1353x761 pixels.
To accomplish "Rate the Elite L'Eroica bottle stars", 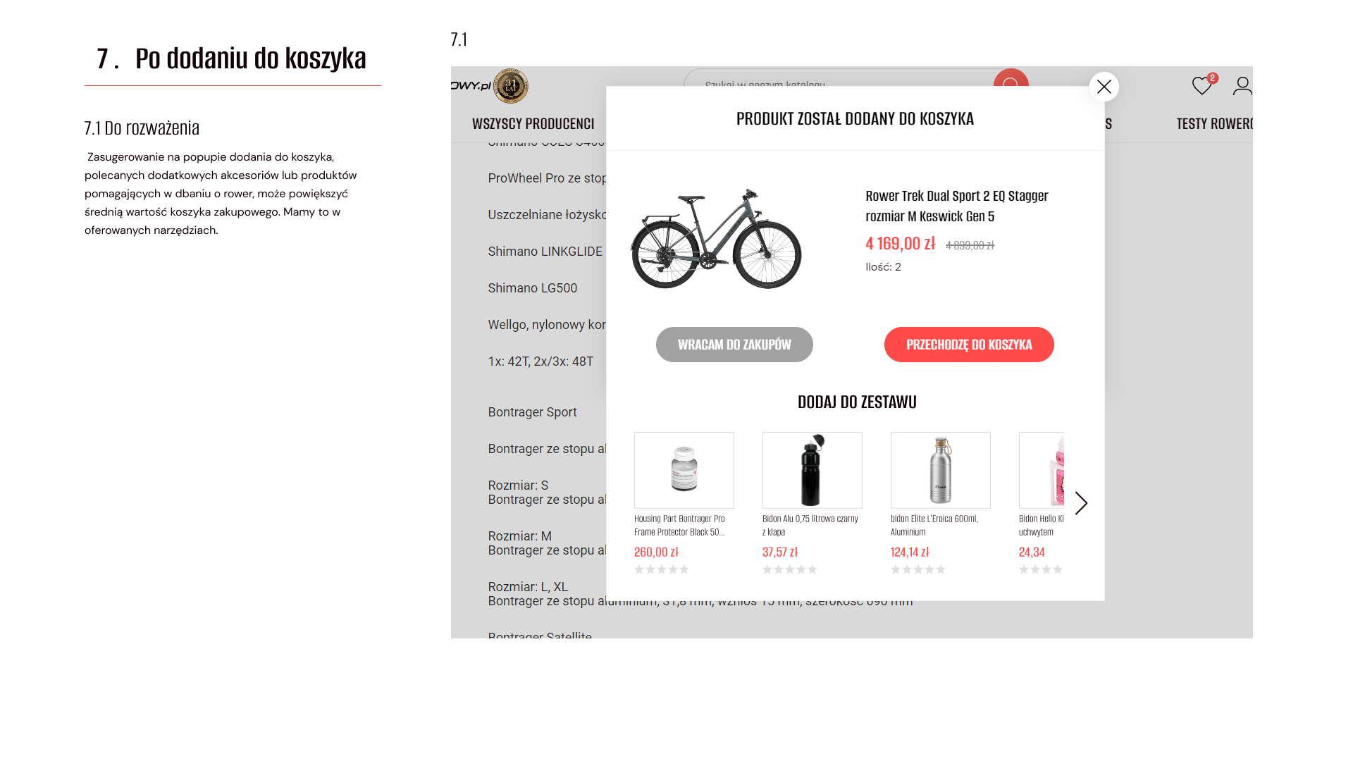I will click(918, 569).
